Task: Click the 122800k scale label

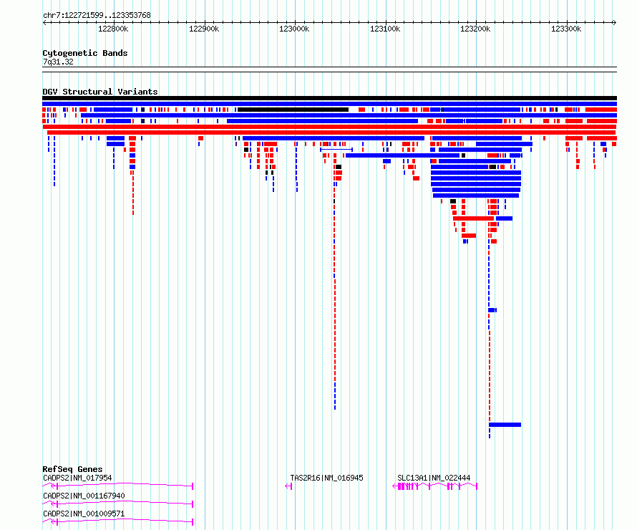Action: 113,29
